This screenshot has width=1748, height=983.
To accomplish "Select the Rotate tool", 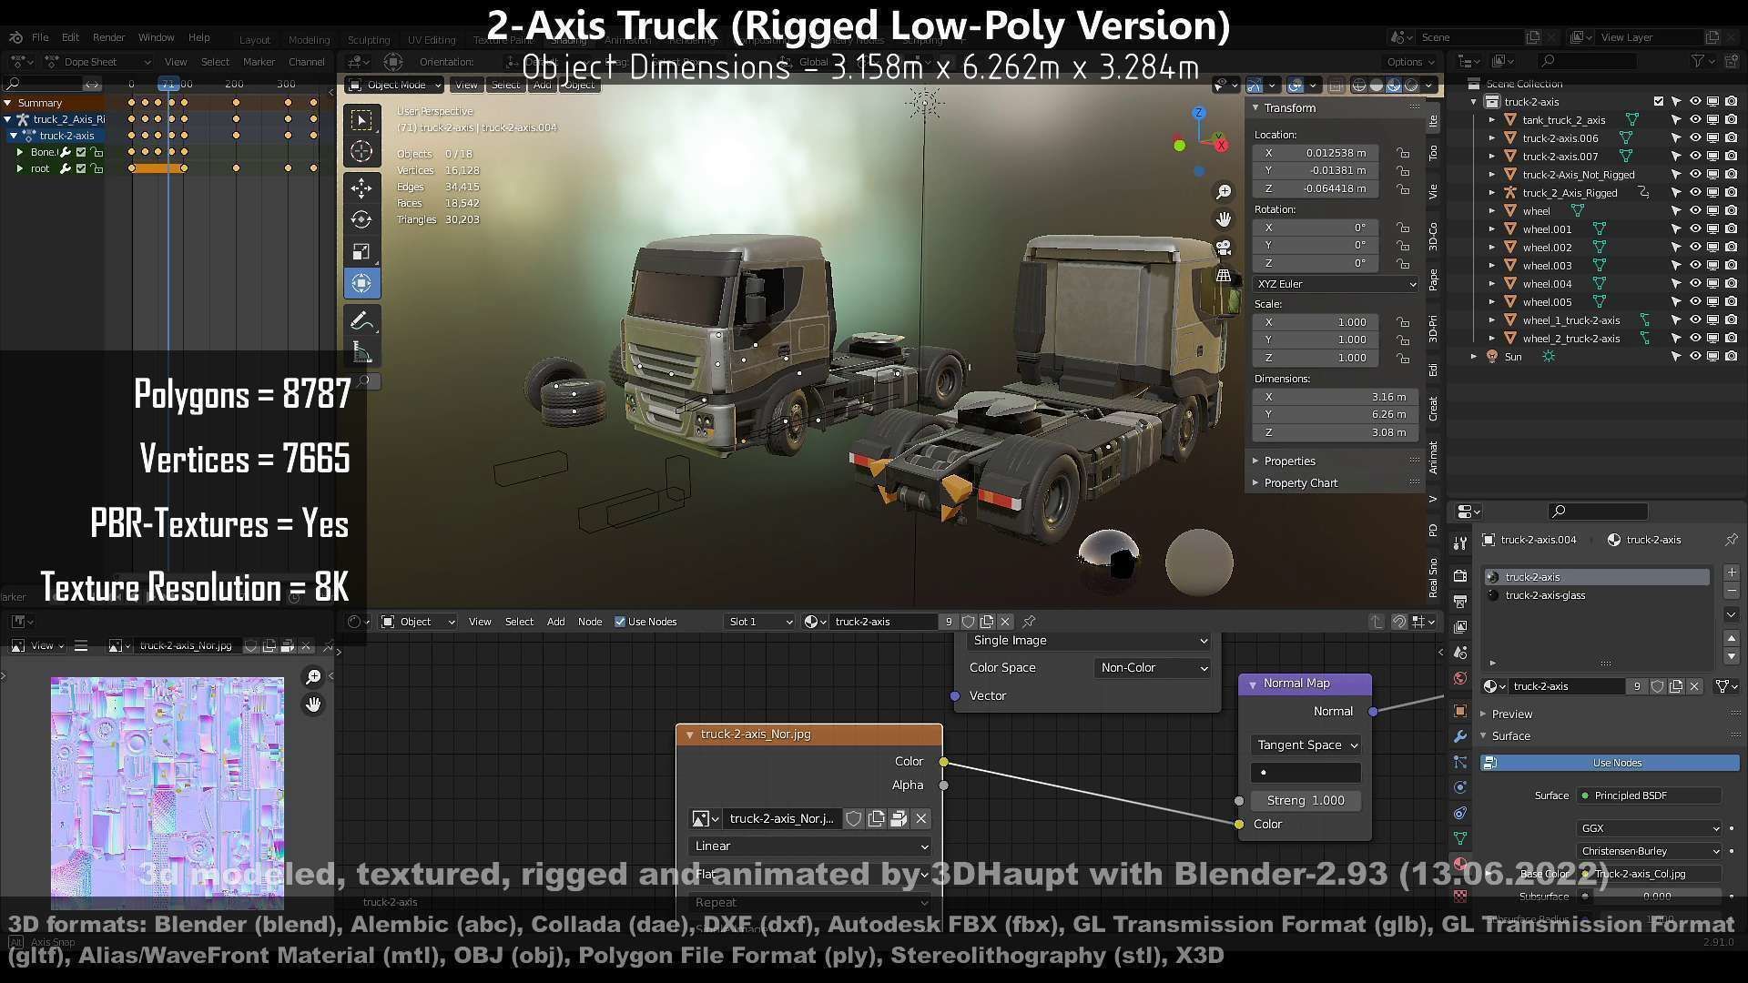I will pyautogui.click(x=361, y=219).
